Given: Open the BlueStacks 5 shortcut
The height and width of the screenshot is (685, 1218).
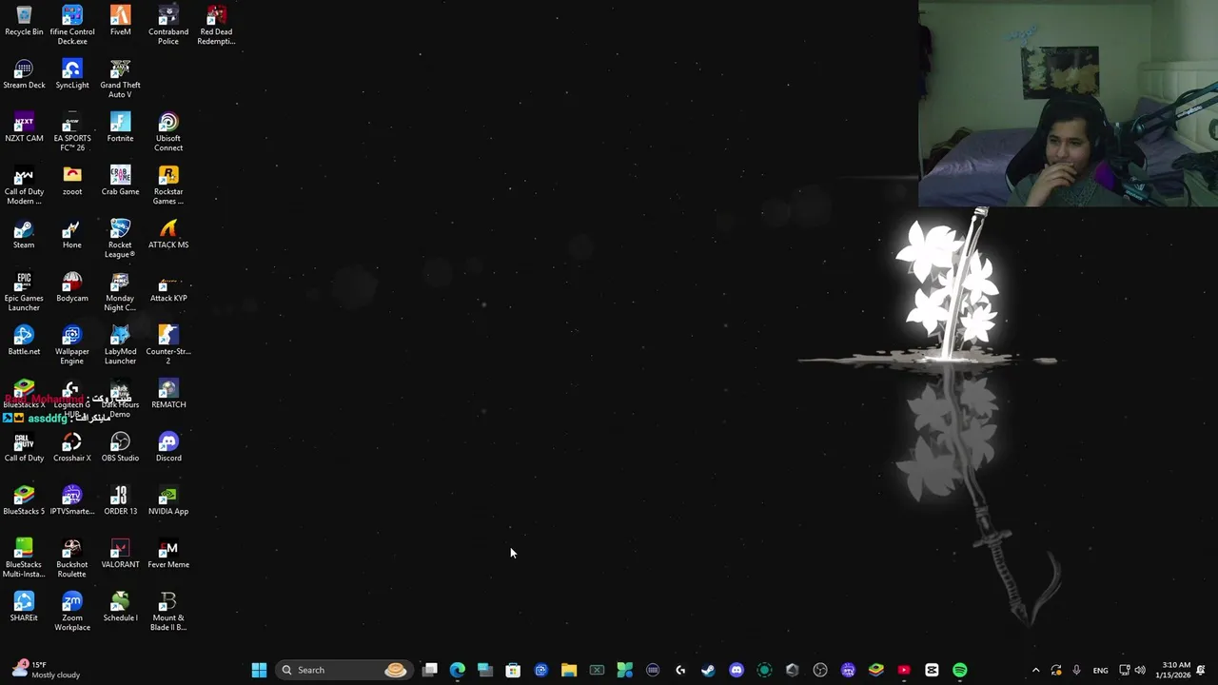Looking at the screenshot, I should click(x=24, y=500).
